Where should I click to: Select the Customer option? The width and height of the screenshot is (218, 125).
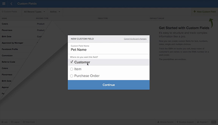109,62
